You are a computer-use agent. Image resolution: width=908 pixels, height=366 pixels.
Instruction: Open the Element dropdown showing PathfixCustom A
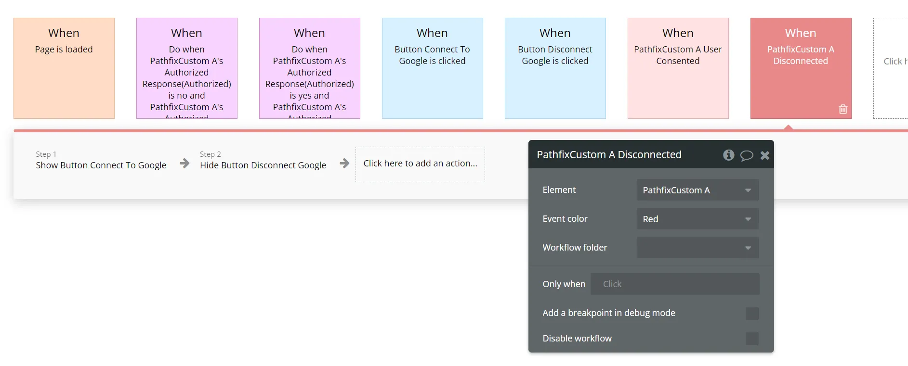[x=697, y=190]
